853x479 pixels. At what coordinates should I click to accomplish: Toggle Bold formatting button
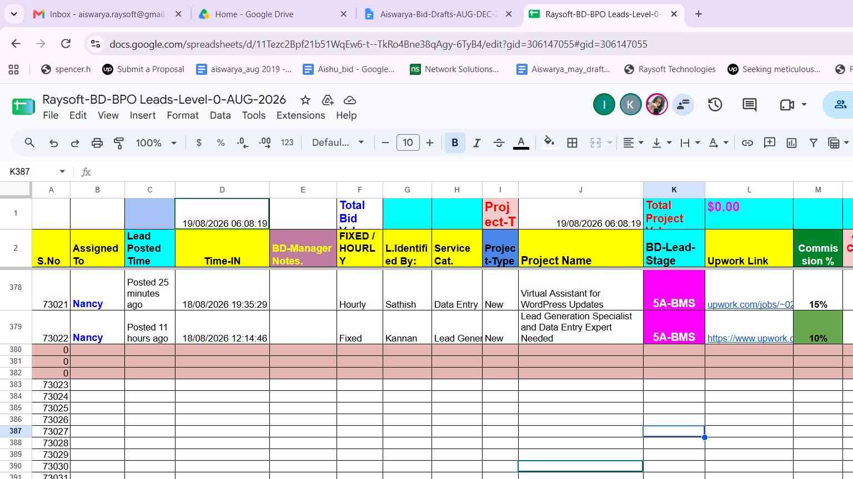point(455,143)
